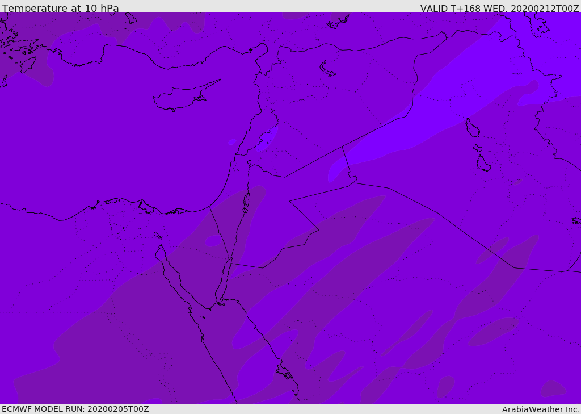Click the 'Temperature at 10 hPa' title text
The height and width of the screenshot is (414, 581).
pyautogui.click(x=60, y=8)
